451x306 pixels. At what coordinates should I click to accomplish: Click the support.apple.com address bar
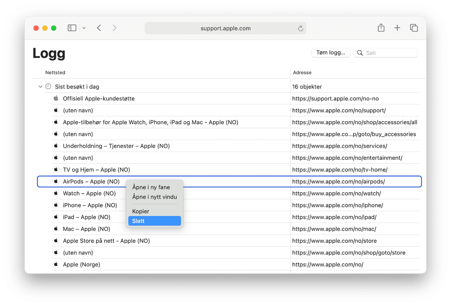click(225, 29)
